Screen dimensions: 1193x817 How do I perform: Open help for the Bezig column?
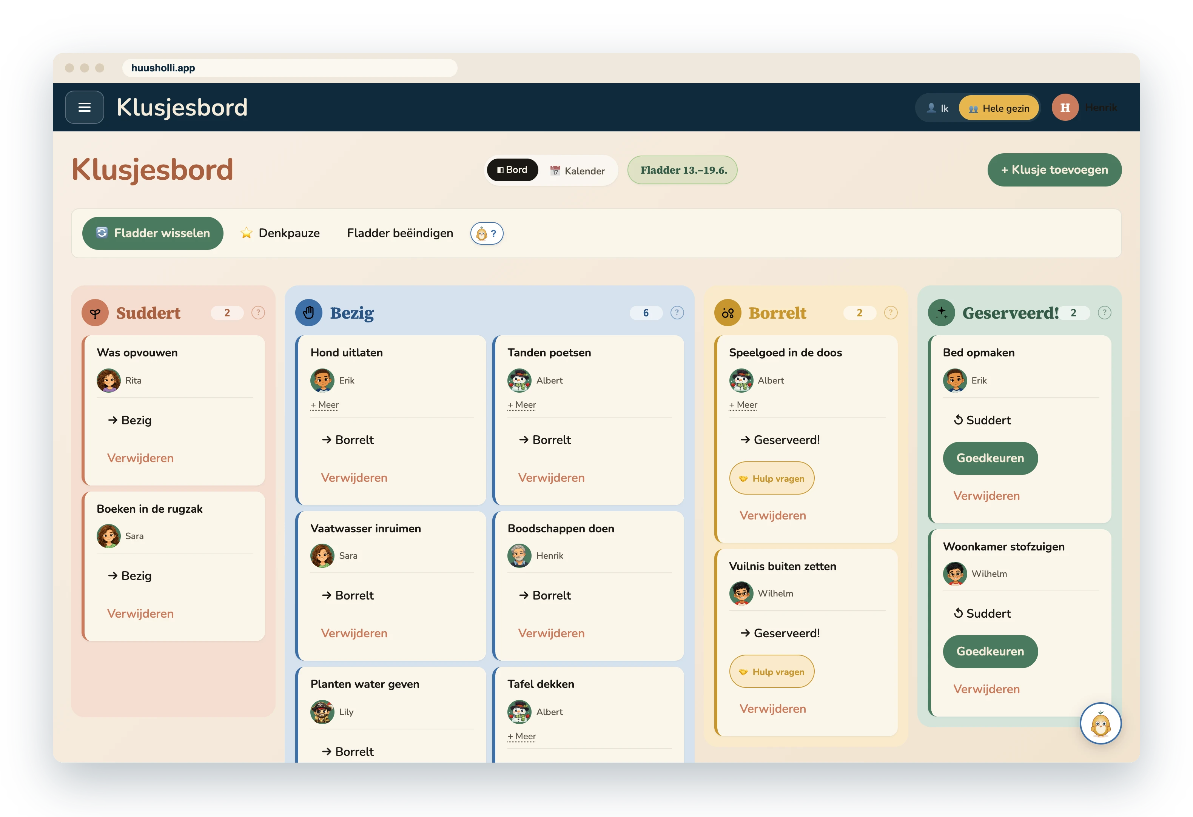677,313
